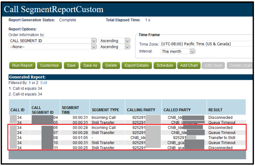Delete the current report
This screenshot has height=166, width=255.
111,65
